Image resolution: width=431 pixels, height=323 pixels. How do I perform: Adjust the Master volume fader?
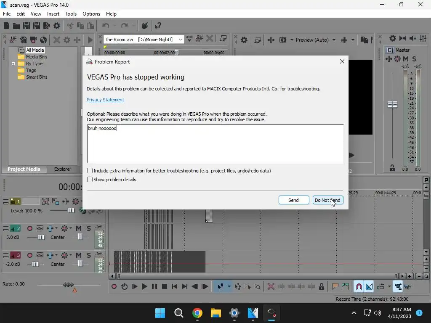click(x=392, y=104)
